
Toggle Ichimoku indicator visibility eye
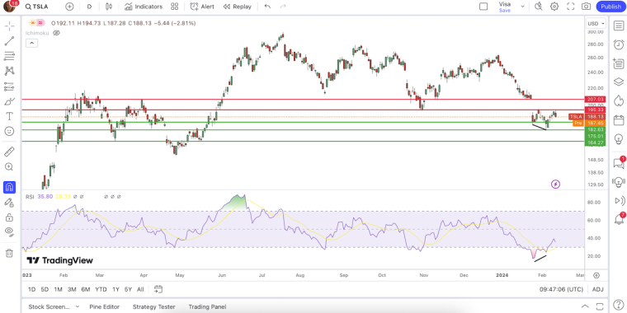click(56, 33)
